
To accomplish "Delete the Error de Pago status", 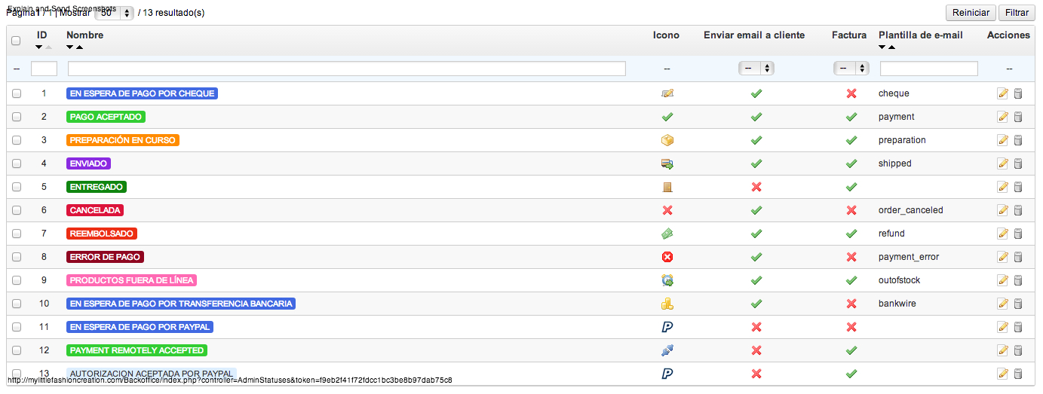I will (1017, 257).
